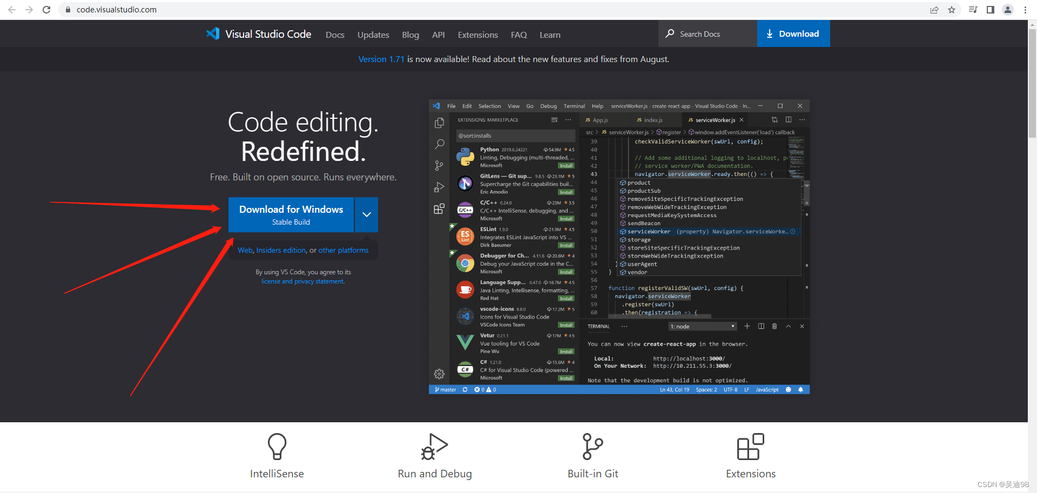Click the IntelliSense lightbulb icon
Image resolution: width=1037 pixels, height=493 pixels.
(x=277, y=447)
